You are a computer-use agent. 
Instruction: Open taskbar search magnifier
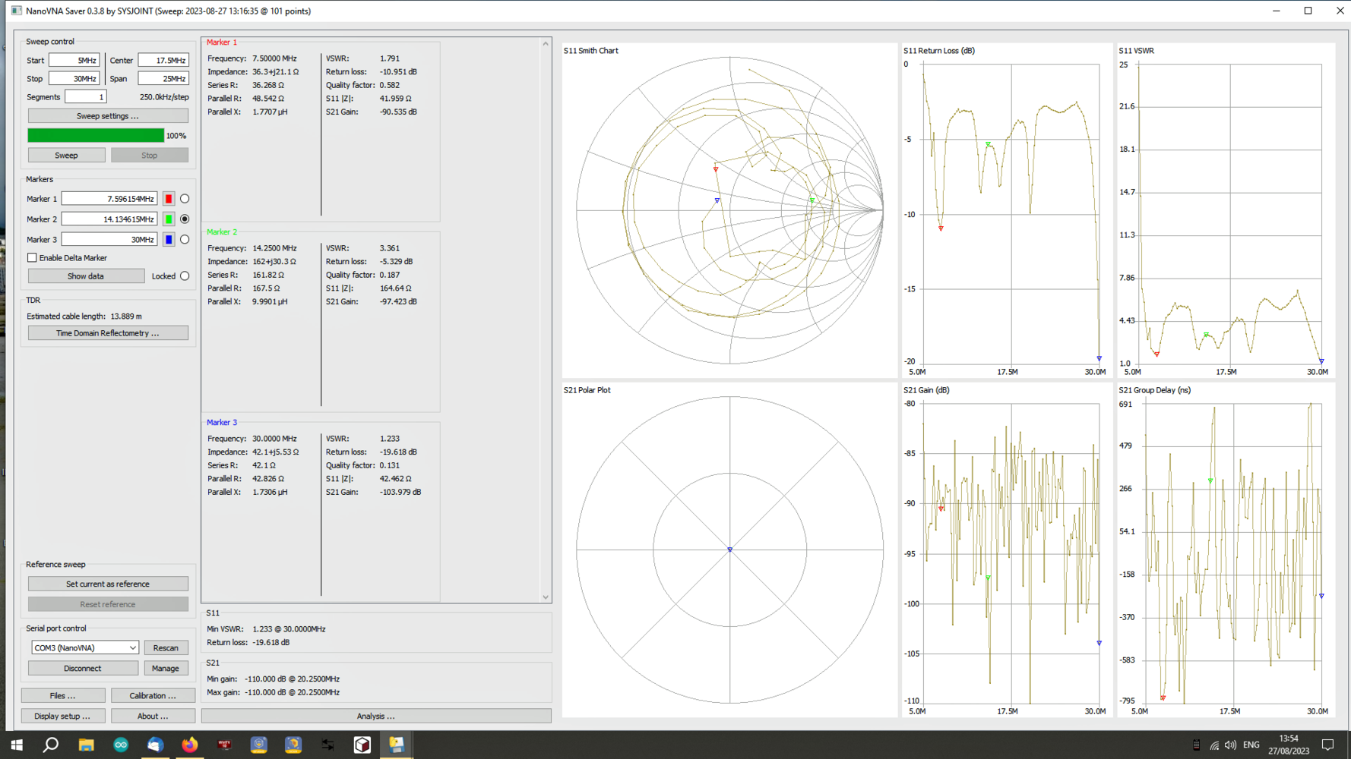51,745
